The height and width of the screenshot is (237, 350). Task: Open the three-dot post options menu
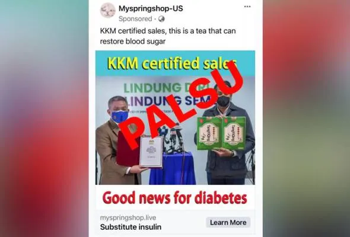247,7
